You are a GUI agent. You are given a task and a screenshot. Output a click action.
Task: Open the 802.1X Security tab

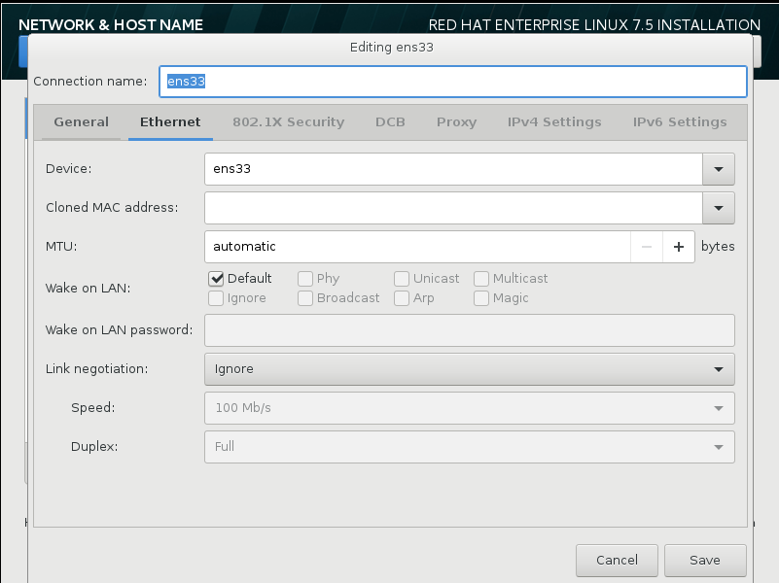coord(288,122)
